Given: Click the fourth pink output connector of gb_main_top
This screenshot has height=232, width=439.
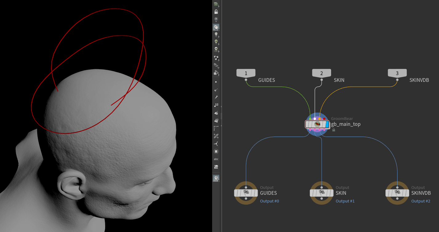Looking at the screenshot, I should (x=324, y=130).
